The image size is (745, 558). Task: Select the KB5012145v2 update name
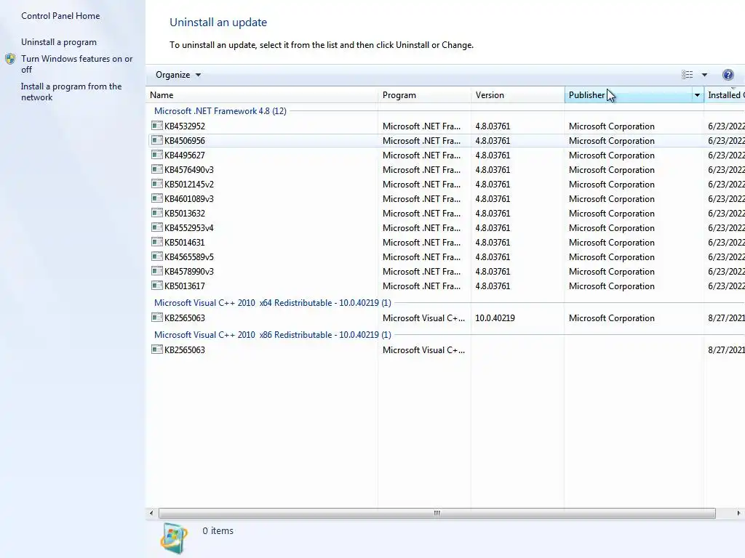pos(189,184)
